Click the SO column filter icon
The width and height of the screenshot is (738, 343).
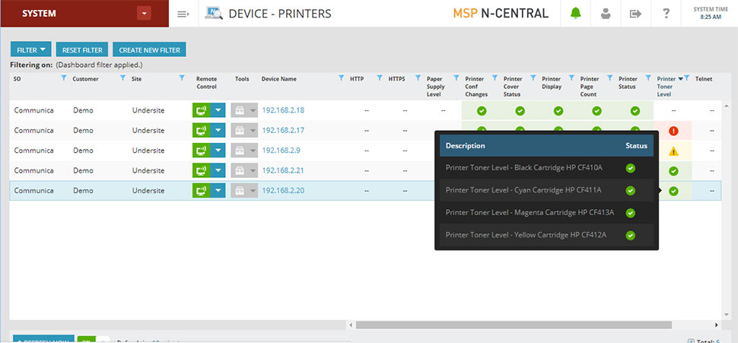(x=64, y=78)
